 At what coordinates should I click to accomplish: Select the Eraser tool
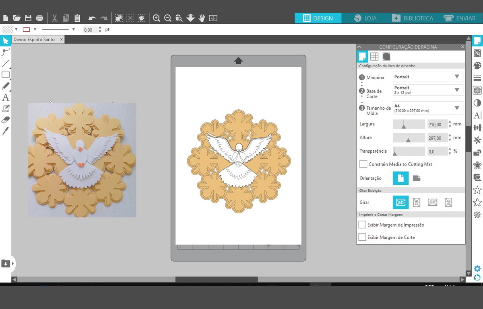tap(6, 120)
